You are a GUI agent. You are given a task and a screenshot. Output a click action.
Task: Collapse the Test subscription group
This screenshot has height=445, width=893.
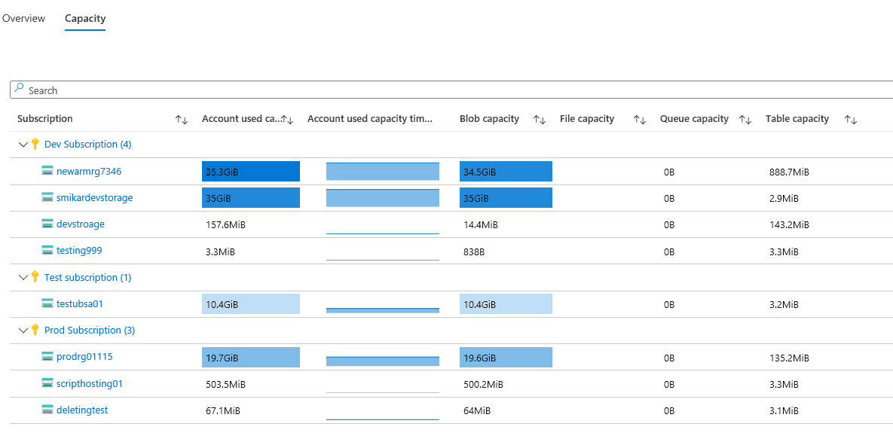tap(23, 277)
